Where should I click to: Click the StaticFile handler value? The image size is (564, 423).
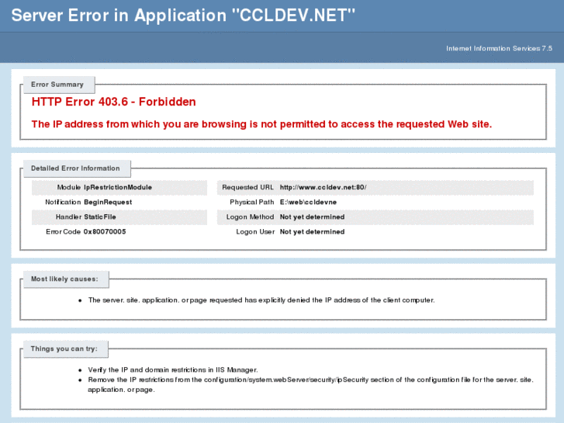pyautogui.click(x=100, y=217)
